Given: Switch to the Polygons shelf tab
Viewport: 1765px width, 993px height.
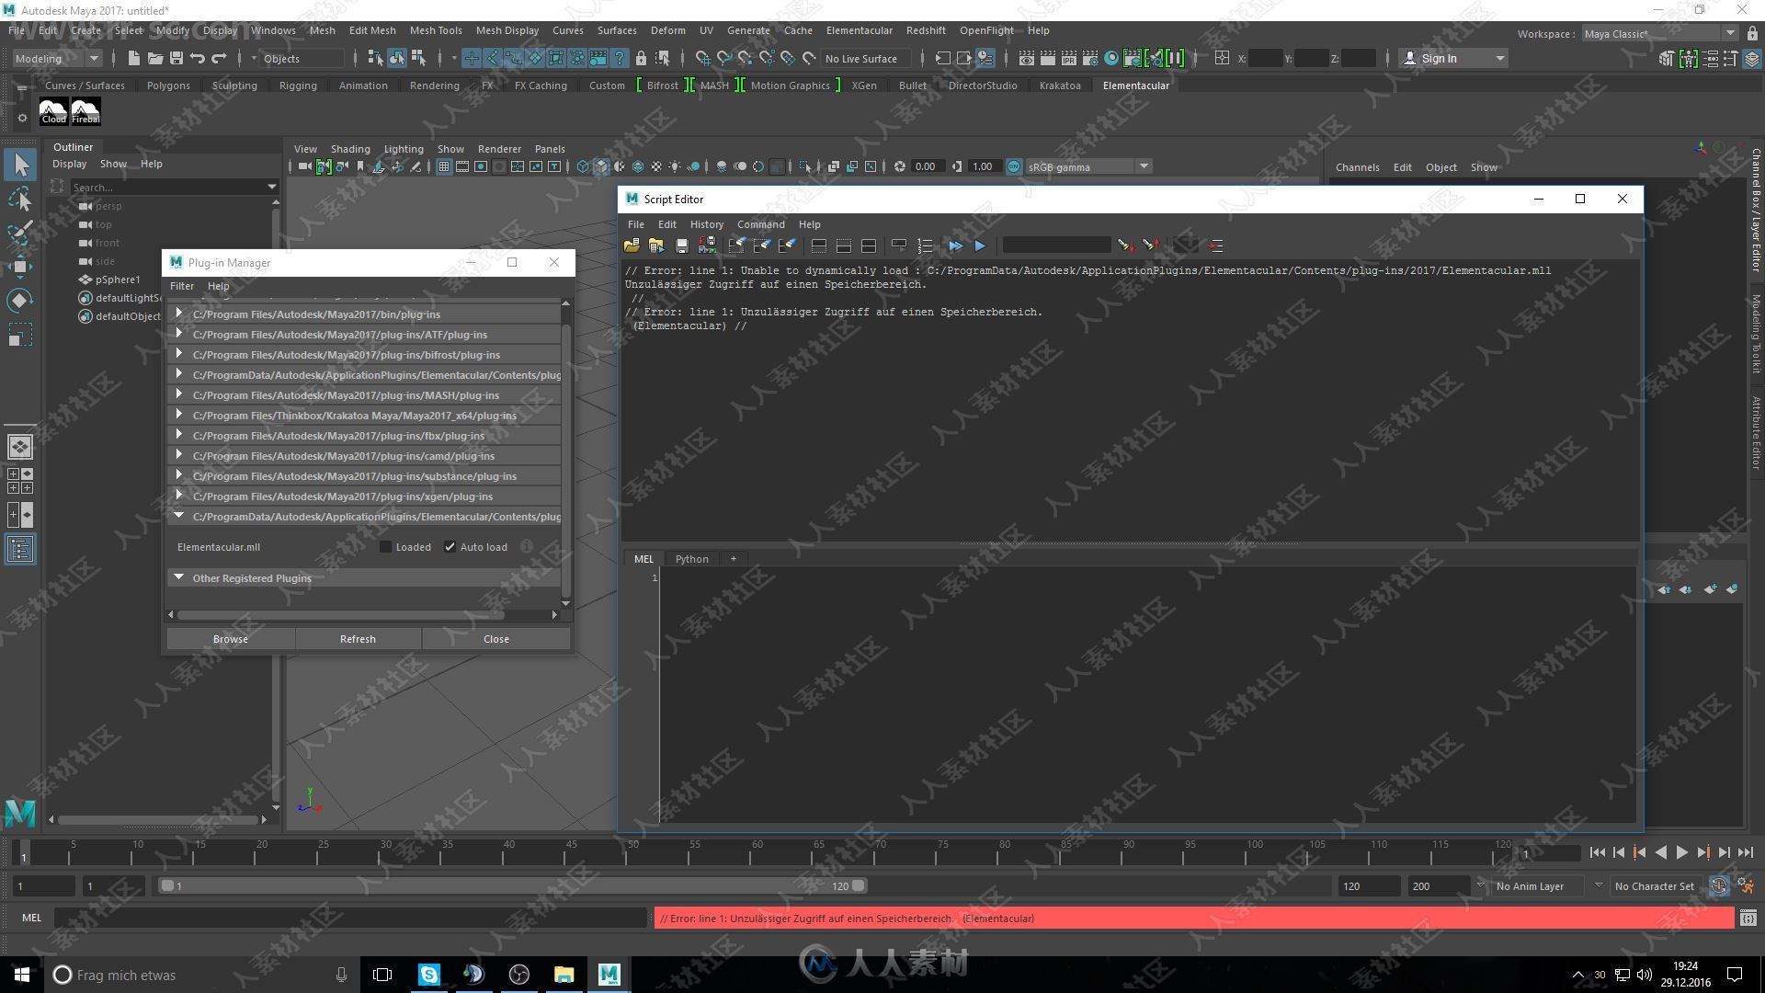Looking at the screenshot, I should 168,86.
